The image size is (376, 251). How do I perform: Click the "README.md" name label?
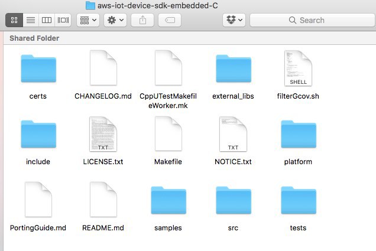(103, 228)
